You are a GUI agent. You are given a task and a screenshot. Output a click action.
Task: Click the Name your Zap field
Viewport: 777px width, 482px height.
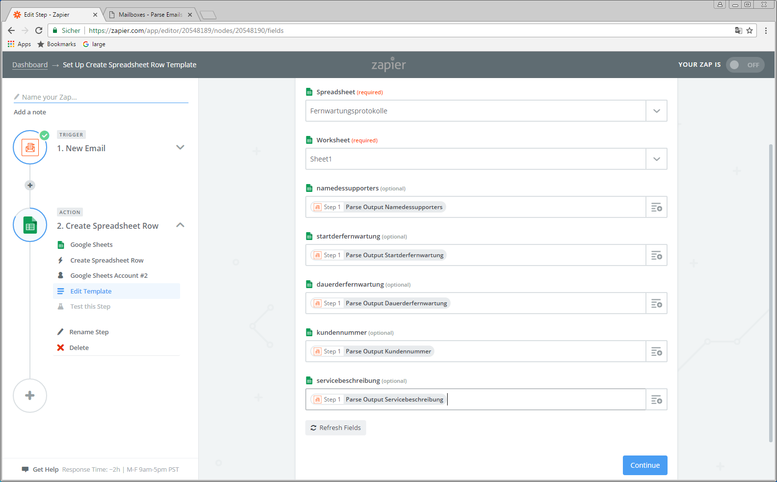click(x=103, y=97)
